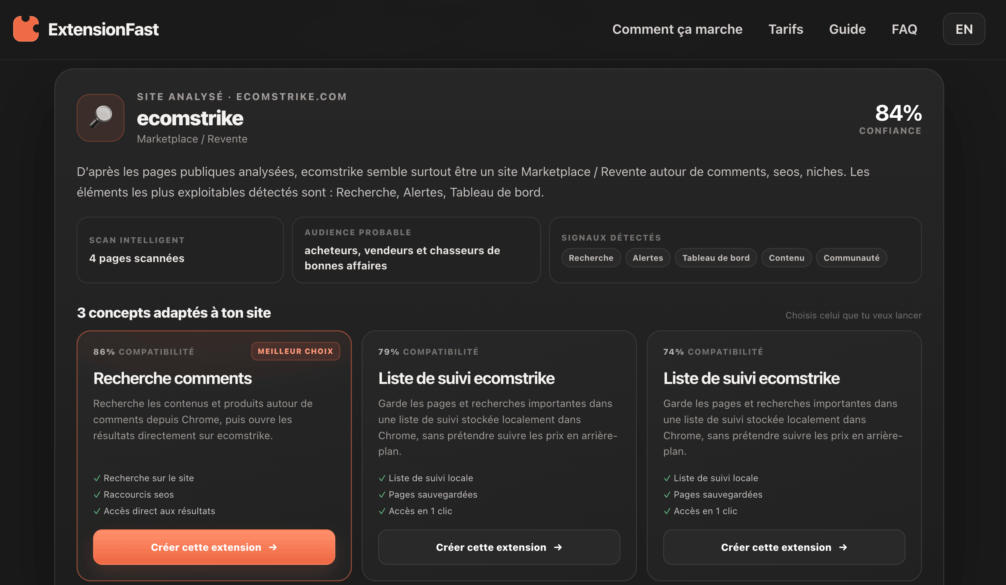
Task: Click the 3 concepts adaptés à ton site heading
Action: coord(174,313)
